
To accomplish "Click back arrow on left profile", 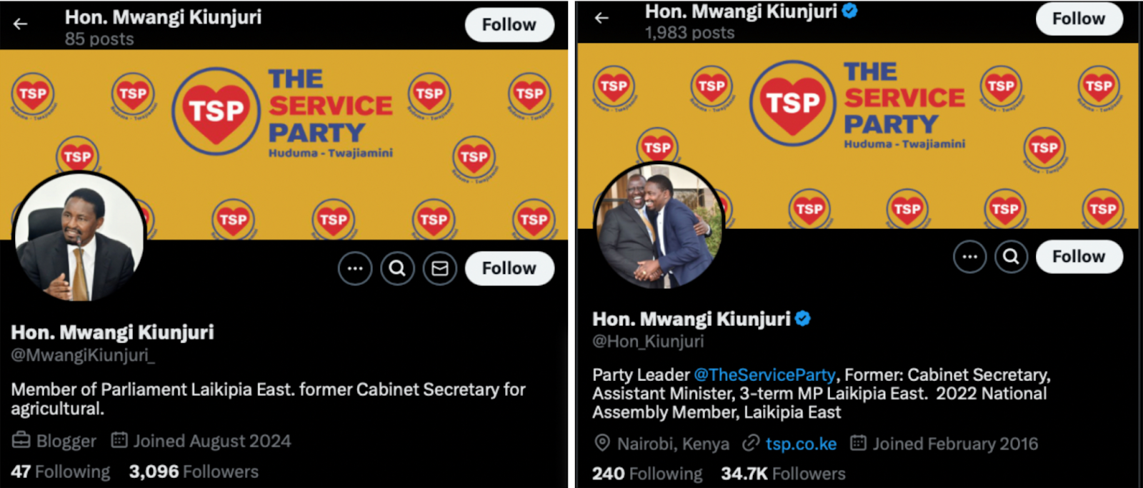I will (21, 24).
